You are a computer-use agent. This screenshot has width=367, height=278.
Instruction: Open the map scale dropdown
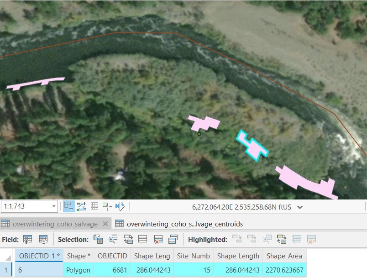(x=54, y=207)
